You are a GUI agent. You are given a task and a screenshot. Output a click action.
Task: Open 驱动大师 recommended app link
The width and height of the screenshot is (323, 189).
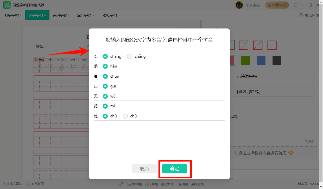(167, 184)
